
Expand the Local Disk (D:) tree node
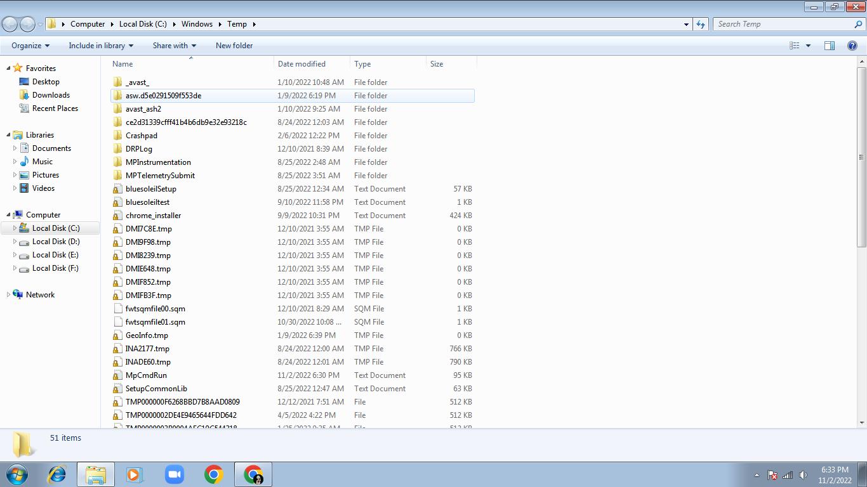(x=15, y=242)
